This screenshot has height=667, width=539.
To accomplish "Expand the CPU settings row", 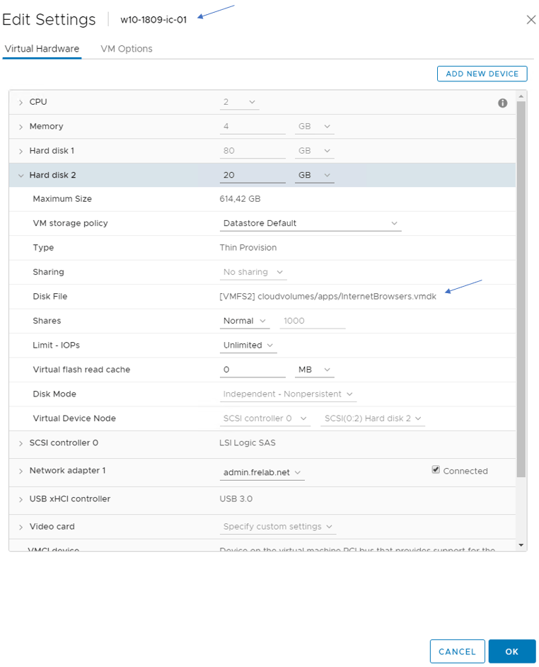I will [21, 103].
